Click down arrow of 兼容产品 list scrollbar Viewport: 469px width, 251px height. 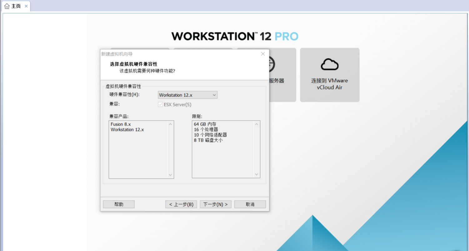click(x=170, y=175)
